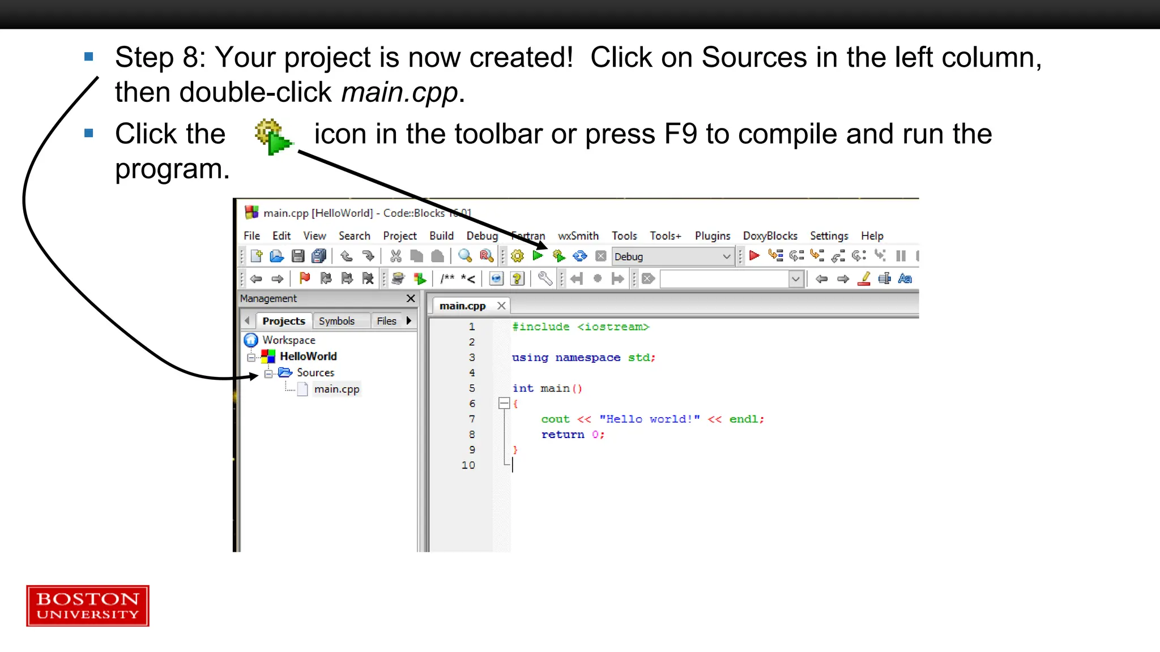Click the Build and run icon

[559, 256]
